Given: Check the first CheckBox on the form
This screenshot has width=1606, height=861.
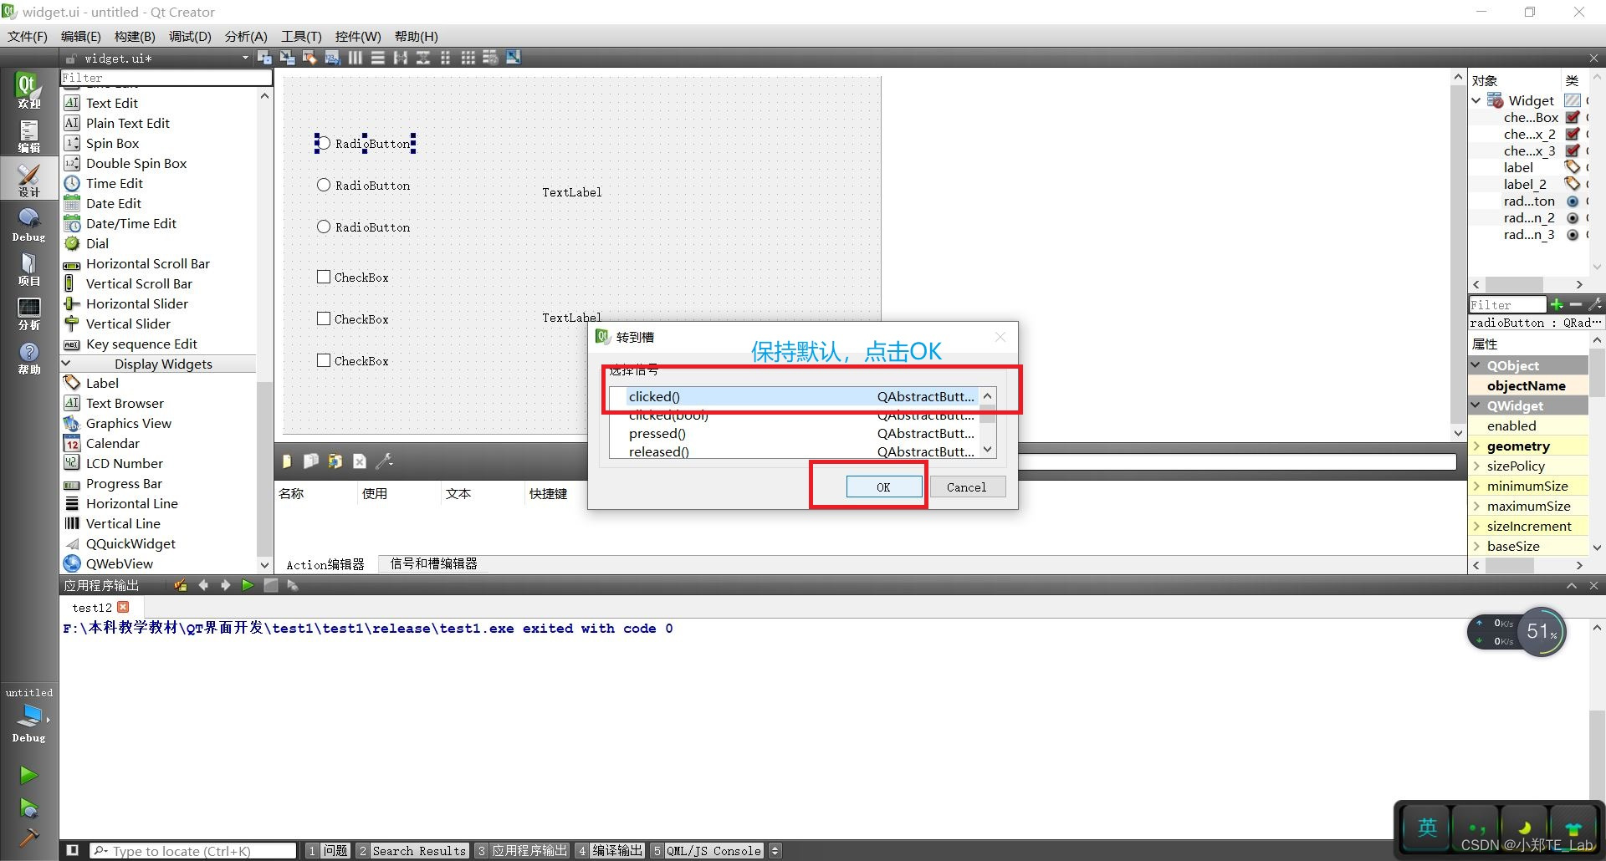Looking at the screenshot, I should click(324, 277).
